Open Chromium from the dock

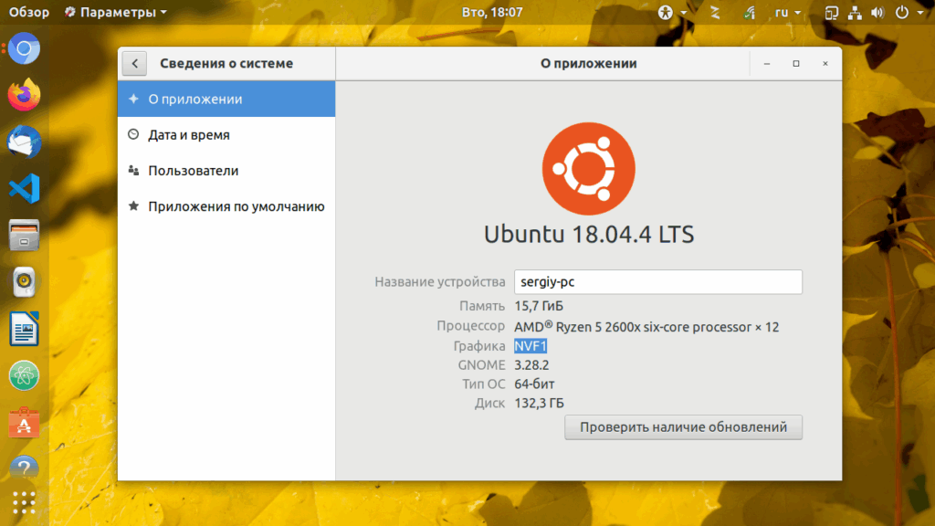24,49
